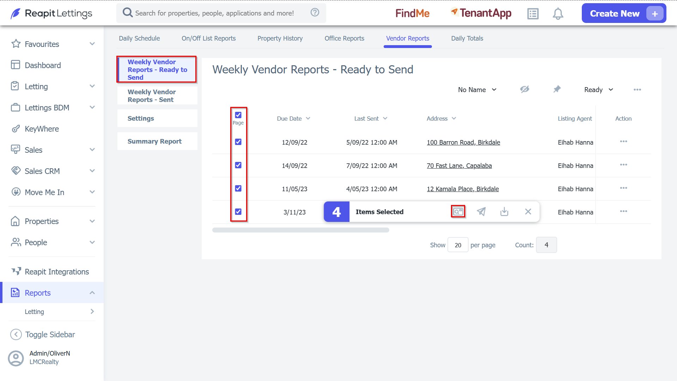Open the 70 Fast Lane, Capalaba link
The image size is (677, 381).
pyautogui.click(x=459, y=165)
